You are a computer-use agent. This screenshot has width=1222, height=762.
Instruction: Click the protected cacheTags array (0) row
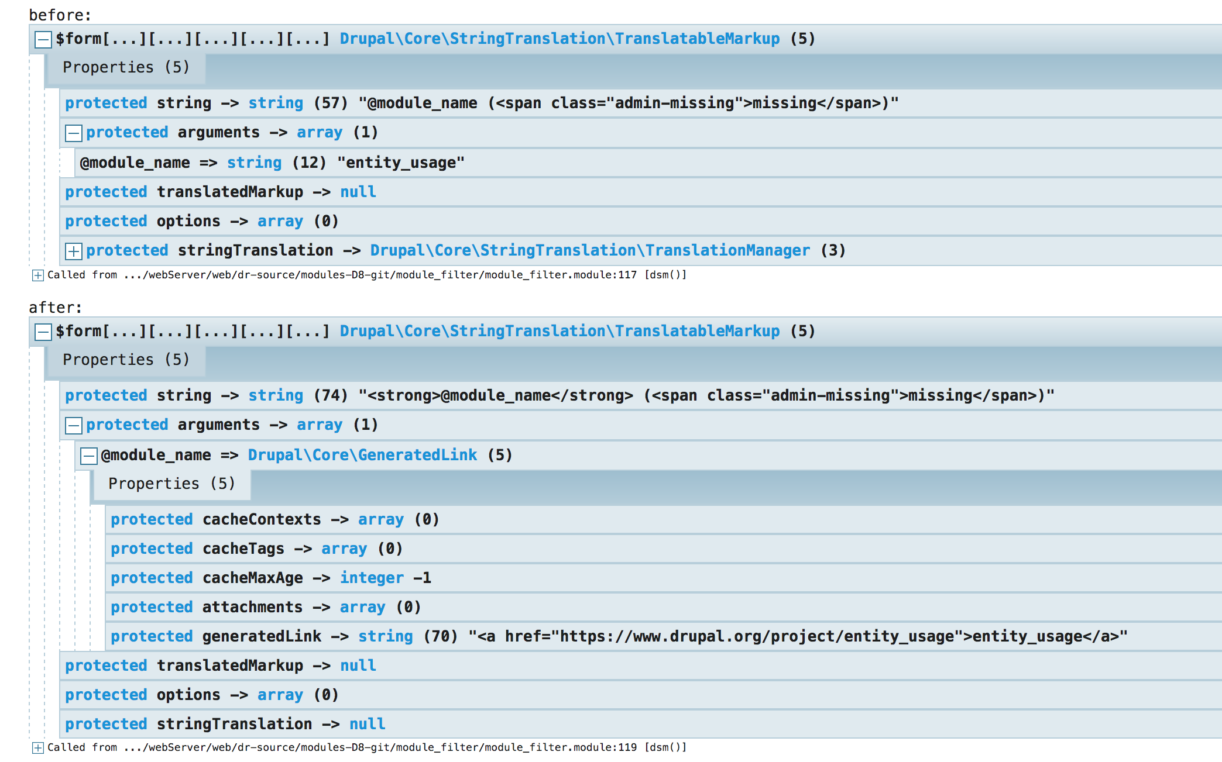(x=664, y=549)
